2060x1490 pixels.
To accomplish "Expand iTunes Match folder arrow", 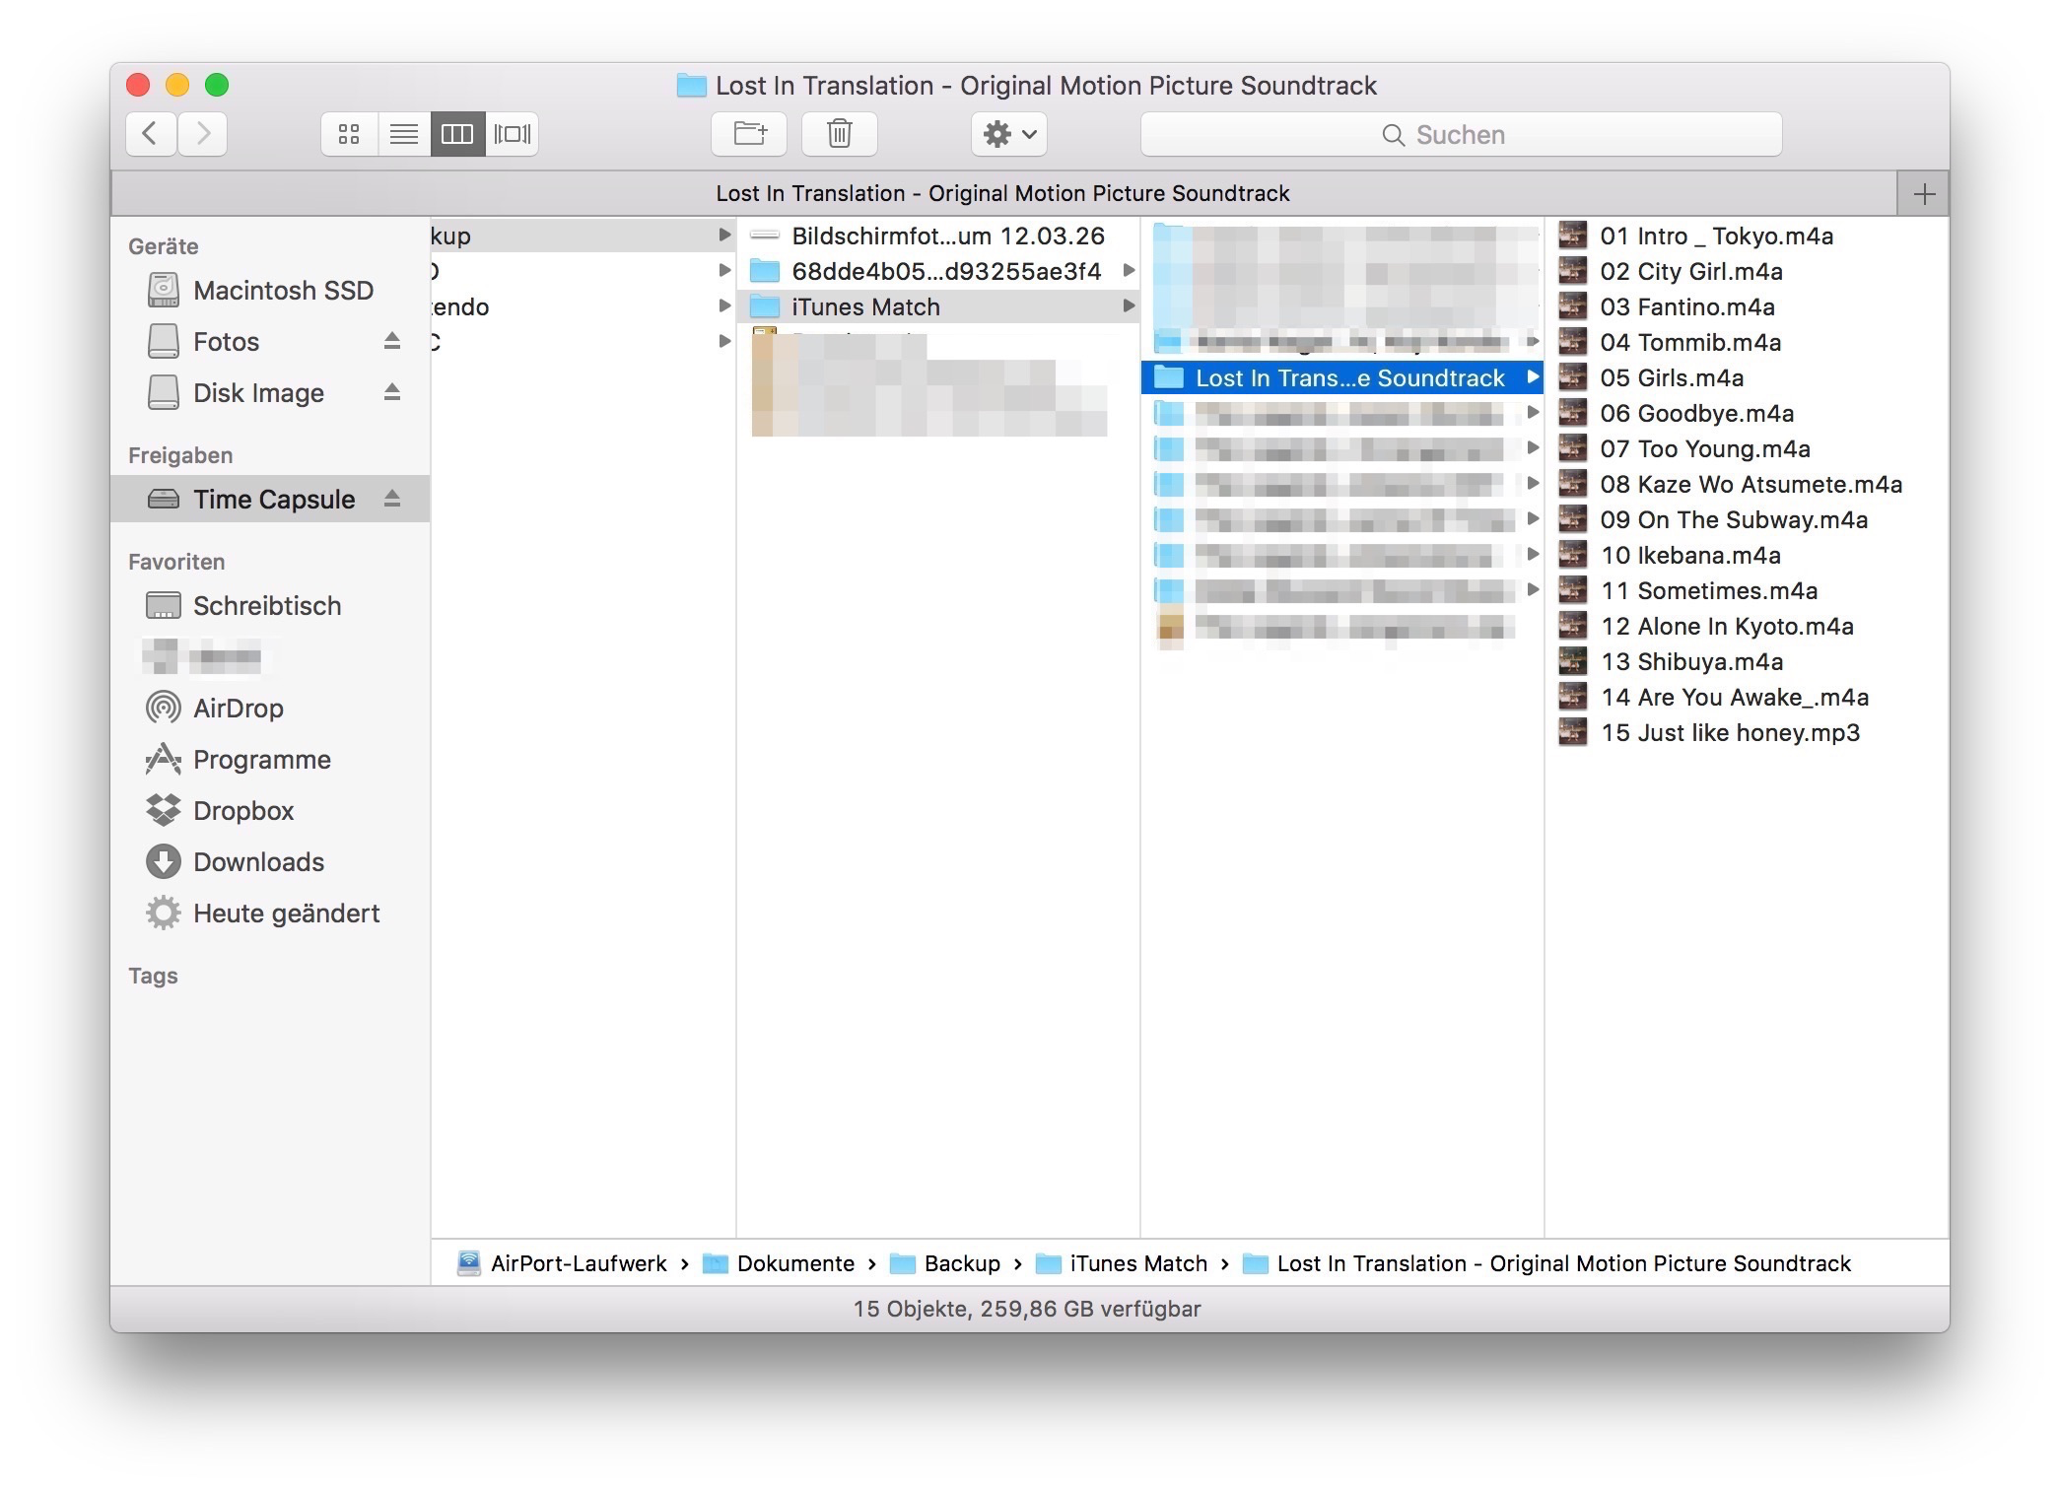I will click(1129, 306).
